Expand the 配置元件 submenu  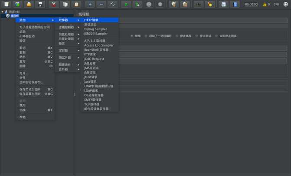tap(68, 65)
